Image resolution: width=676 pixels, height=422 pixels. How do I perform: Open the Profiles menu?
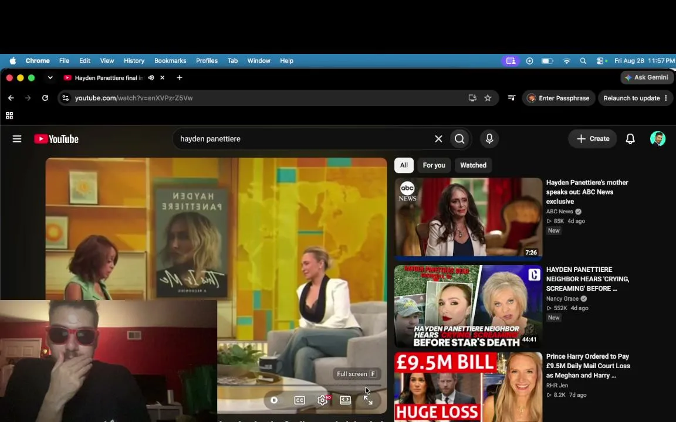point(207,61)
